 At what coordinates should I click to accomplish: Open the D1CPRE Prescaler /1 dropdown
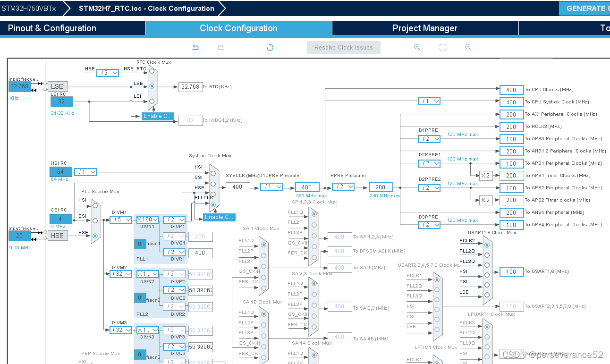click(x=271, y=186)
